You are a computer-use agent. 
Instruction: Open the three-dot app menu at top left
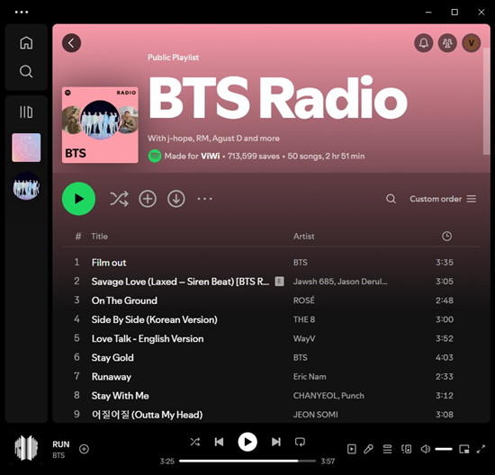(22, 13)
